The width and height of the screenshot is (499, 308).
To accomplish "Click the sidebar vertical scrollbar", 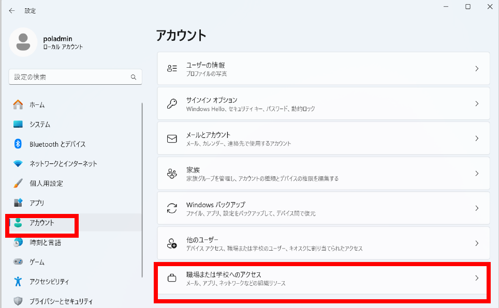I will [142, 190].
